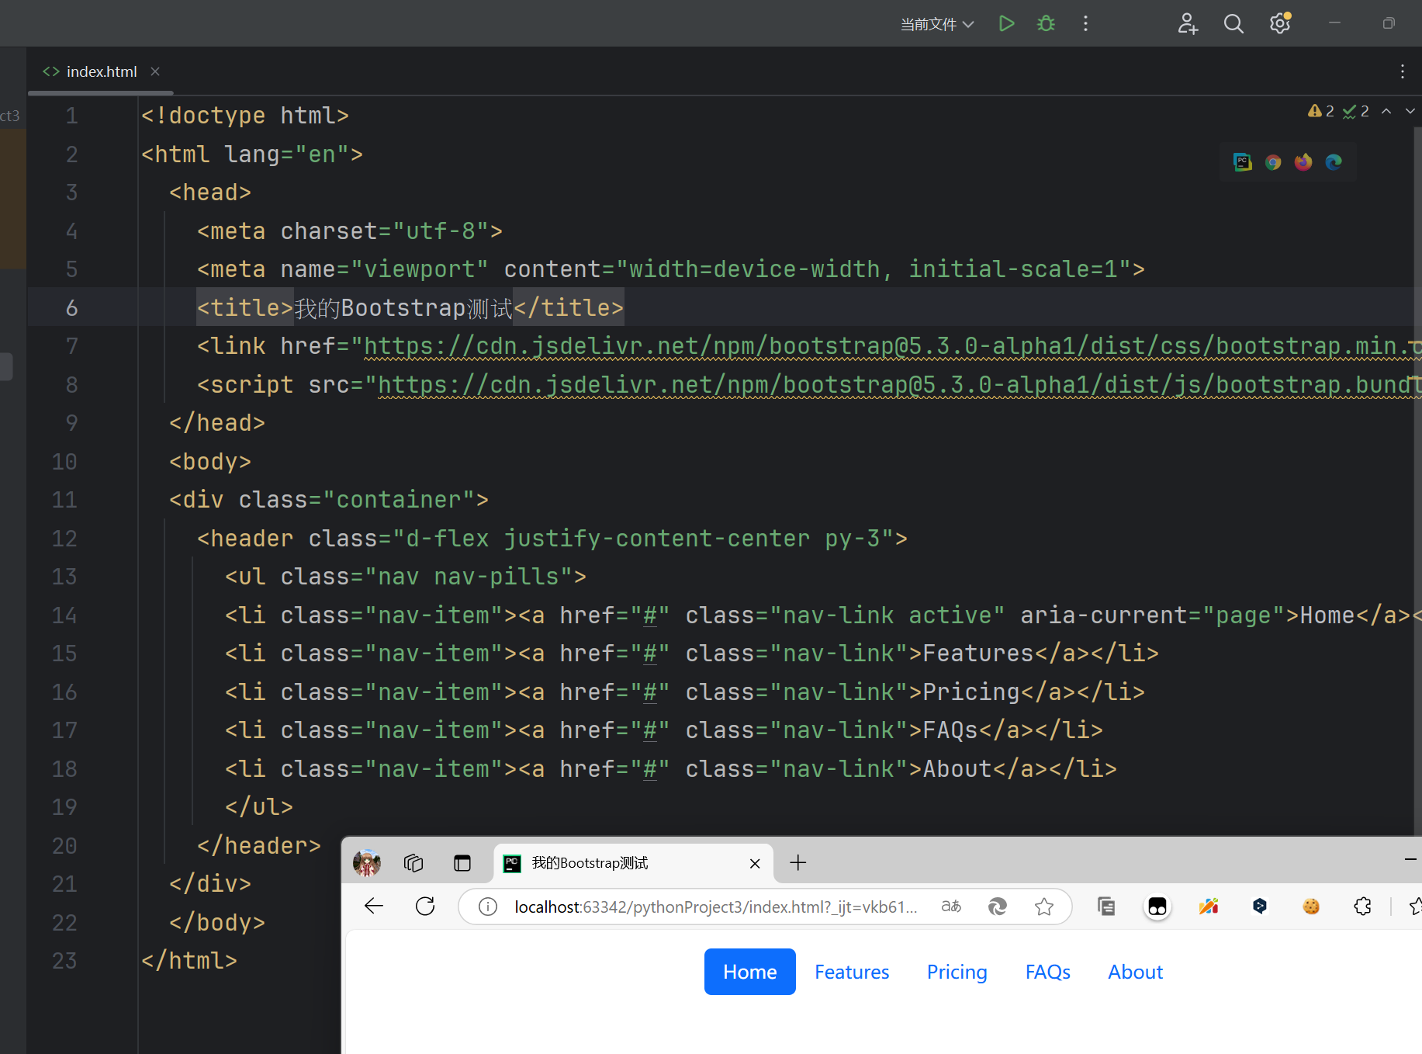Open the built-in PyCharm preview icon
Viewport: 1422px width, 1054px height.
point(1242,162)
